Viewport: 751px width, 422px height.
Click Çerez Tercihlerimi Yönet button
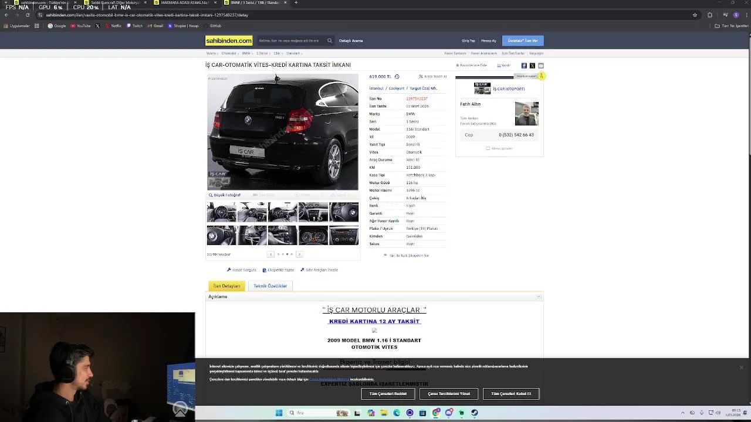tap(449, 394)
